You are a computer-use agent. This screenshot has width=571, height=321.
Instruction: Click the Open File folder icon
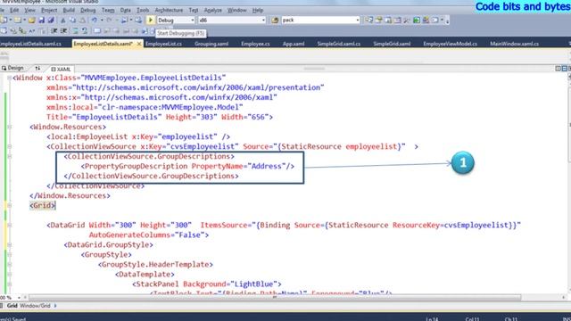pos(32,20)
